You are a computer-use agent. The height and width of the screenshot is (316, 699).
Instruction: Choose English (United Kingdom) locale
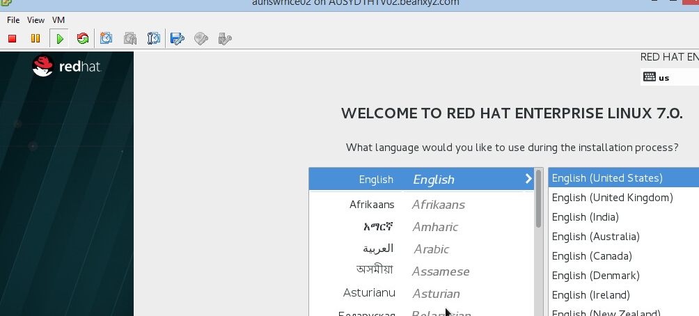624,198
